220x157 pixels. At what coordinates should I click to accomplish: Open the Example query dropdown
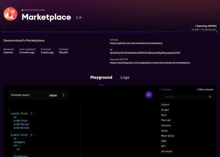[x=38, y=95]
